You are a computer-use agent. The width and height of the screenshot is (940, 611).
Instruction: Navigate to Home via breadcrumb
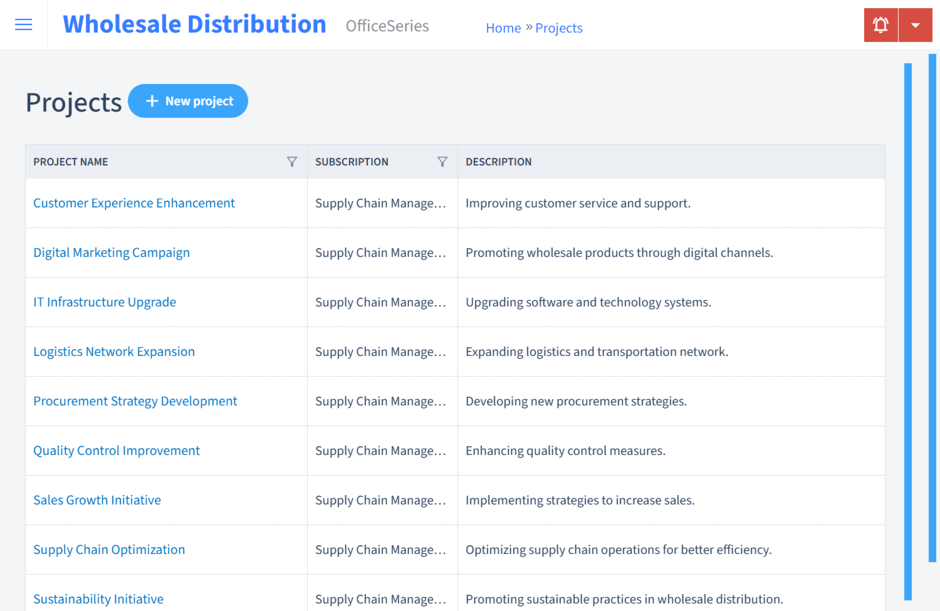coord(503,28)
